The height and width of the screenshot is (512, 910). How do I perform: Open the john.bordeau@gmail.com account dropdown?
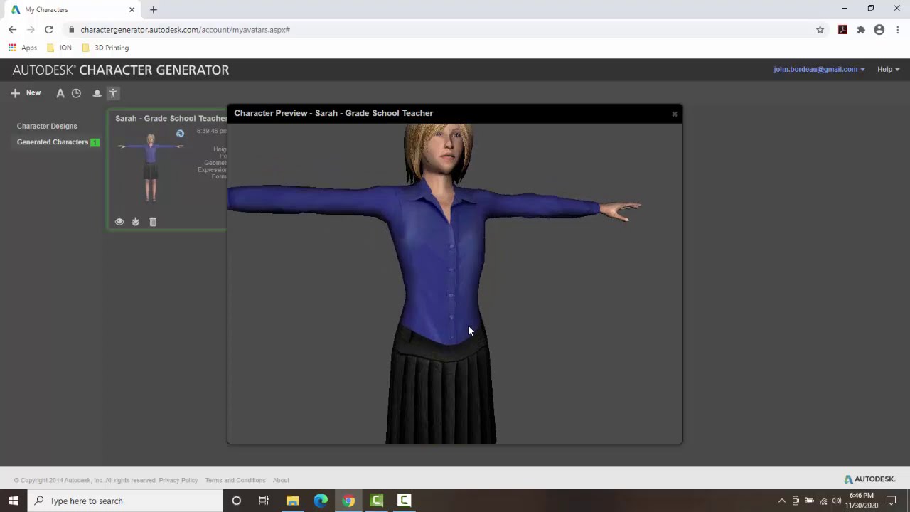click(x=819, y=70)
